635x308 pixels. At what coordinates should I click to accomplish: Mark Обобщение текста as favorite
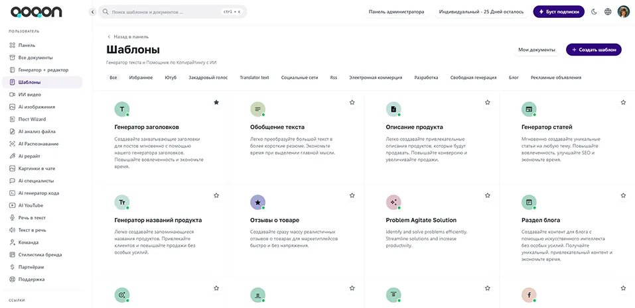[352, 103]
